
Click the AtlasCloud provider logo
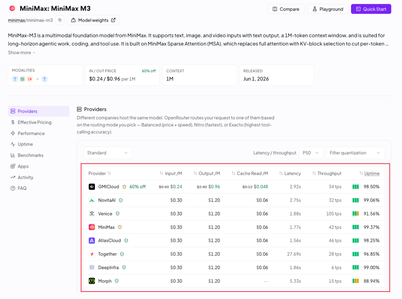[92, 240]
